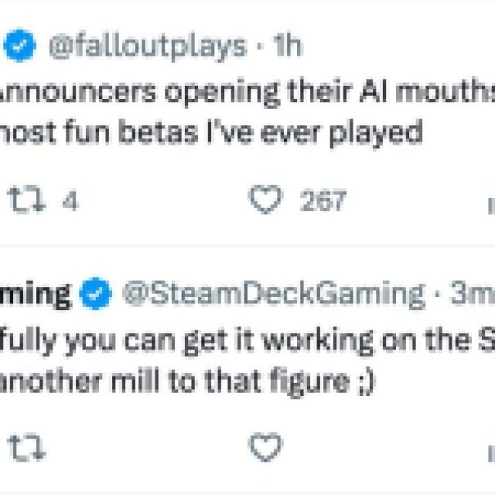The width and height of the screenshot is (495, 495).
Task: Click the divider between the two tweets
Action: tap(247, 247)
